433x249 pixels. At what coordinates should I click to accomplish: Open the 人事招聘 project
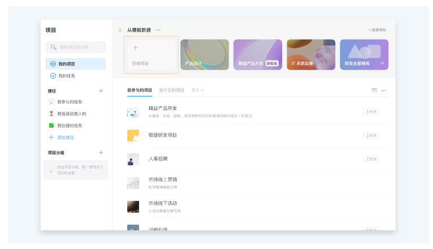[x=257, y=159]
